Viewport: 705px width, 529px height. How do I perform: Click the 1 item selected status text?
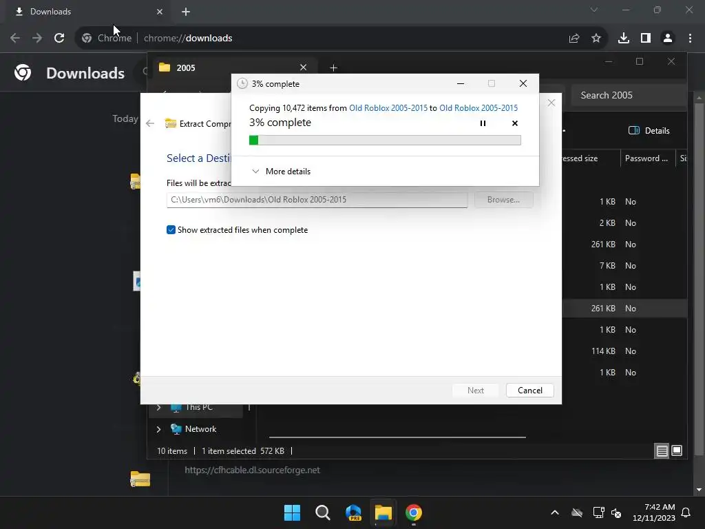(x=229, y=451)
